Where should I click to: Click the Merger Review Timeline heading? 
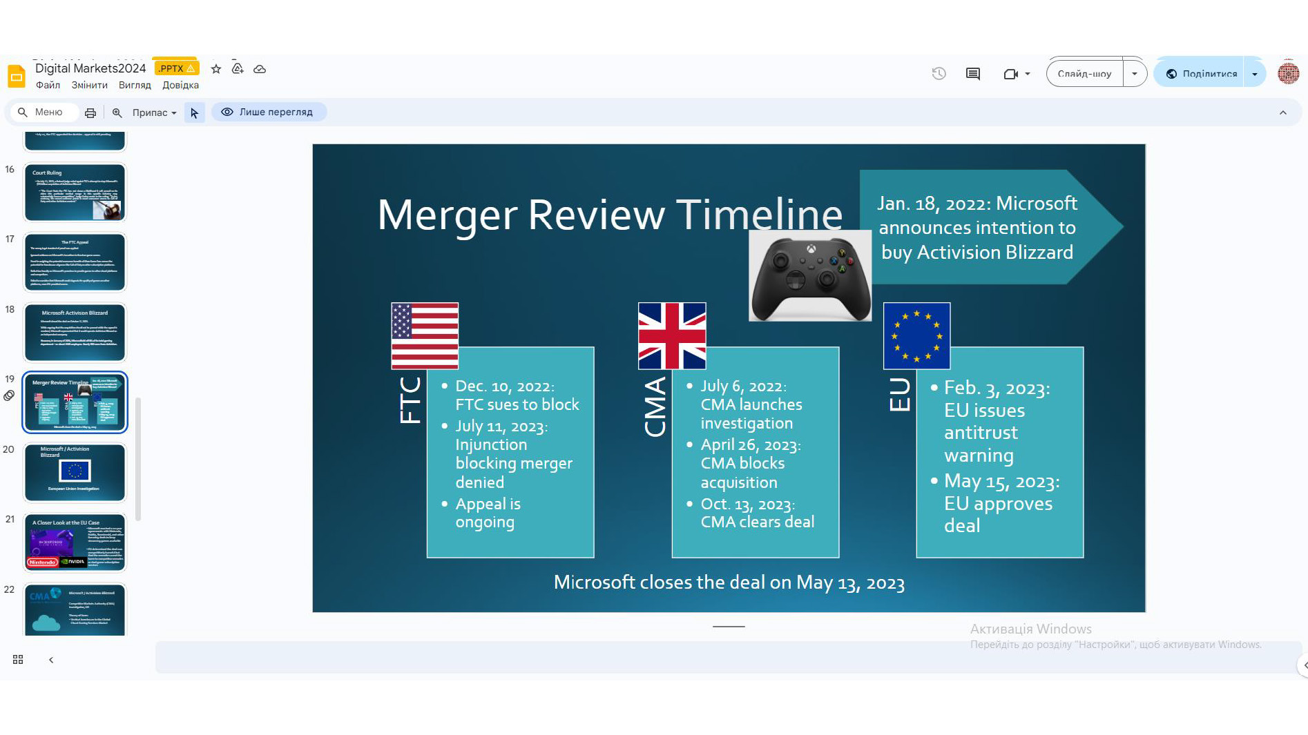[610, 215]
